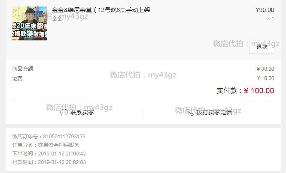286x173 pixels.
Task: Click the × 1 quantity indicator
Action: tap(271, 18)
